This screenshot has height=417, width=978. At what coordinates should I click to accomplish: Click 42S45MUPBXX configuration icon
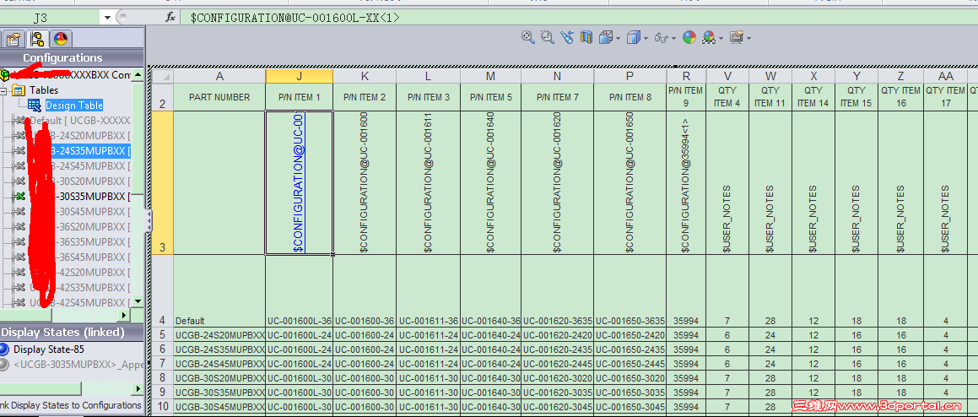(x=20, y=303)
